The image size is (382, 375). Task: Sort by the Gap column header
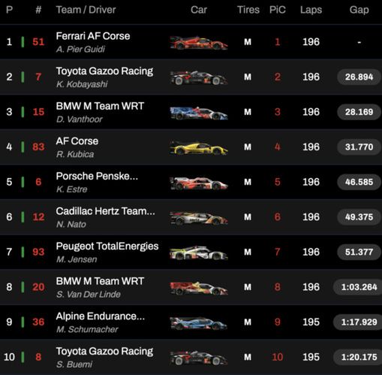pyautogui.click(x=359, y=10)
